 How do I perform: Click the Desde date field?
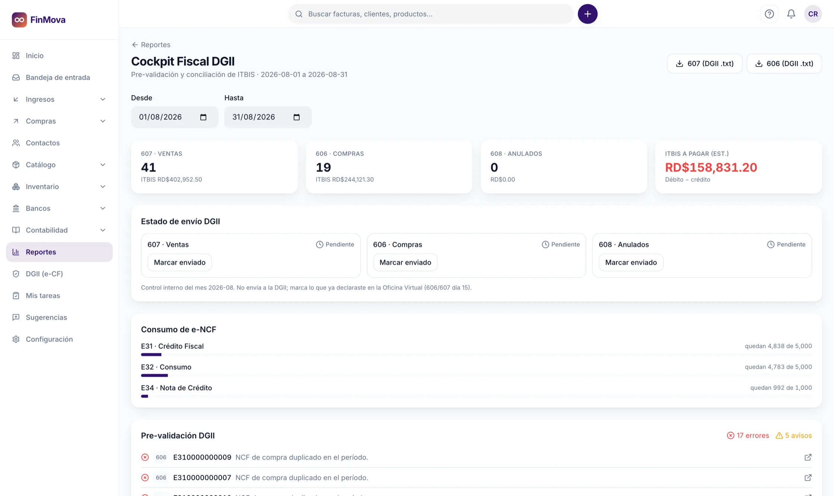[x=175, y=117]
